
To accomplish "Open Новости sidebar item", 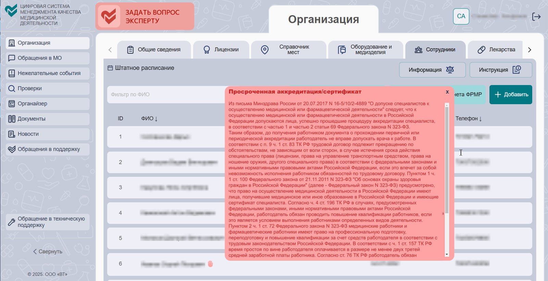I will click(48, 134).
